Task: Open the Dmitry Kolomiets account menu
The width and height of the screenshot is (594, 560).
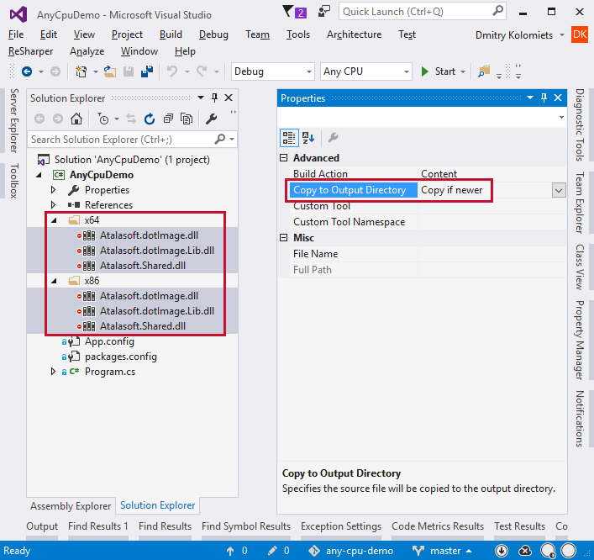Action: [x=520, y=34]
